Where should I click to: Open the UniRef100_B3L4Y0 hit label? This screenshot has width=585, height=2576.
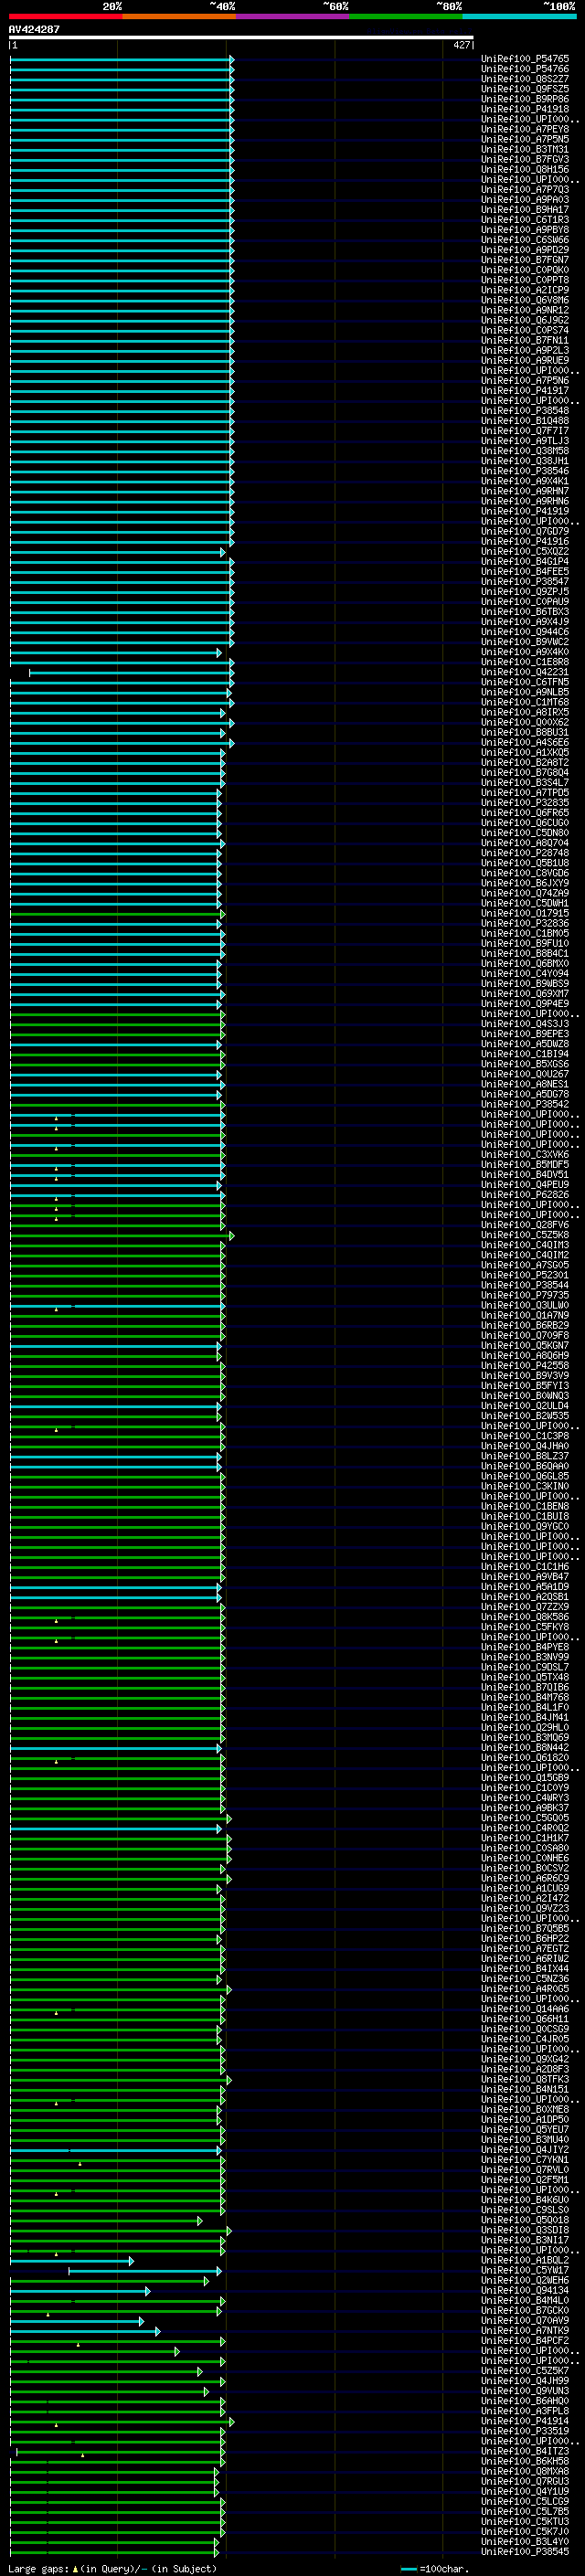click(525, 2542)
